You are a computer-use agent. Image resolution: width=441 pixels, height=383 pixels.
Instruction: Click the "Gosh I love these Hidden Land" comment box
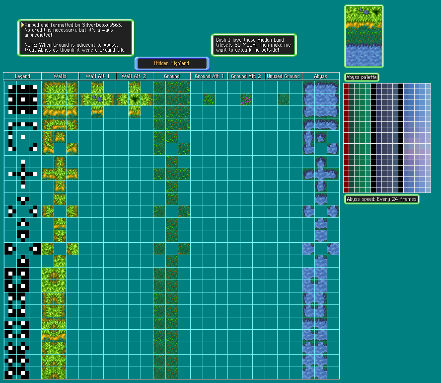click(254, 45)
